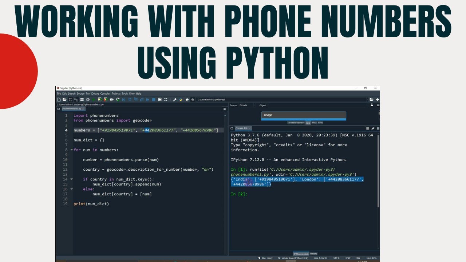This screenshot has height=262, width=466.
Task: Browse for a working directory
Action: click(371, 99)
